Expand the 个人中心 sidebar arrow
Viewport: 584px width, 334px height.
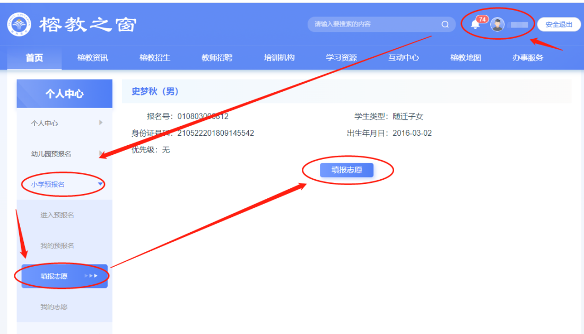(x=101, y=123)
